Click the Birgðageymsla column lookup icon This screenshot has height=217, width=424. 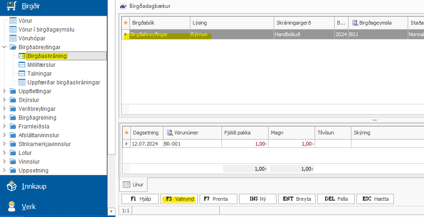point(355,22)
